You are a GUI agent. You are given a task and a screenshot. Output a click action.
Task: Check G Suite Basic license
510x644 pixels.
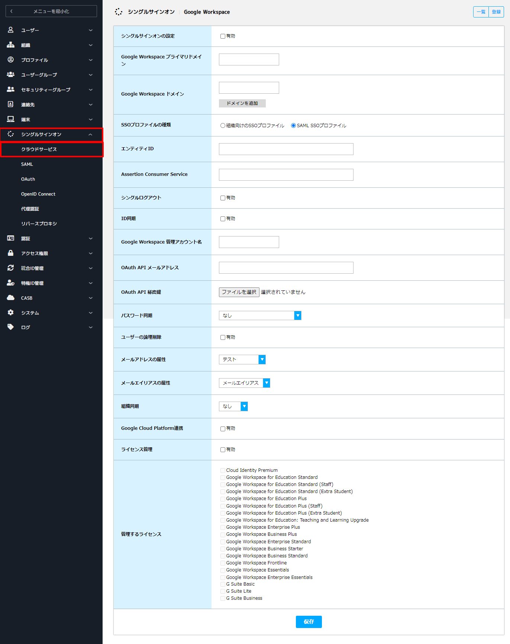(223, 585)
